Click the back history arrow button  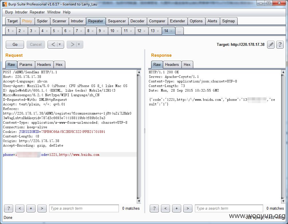(53, 44)
